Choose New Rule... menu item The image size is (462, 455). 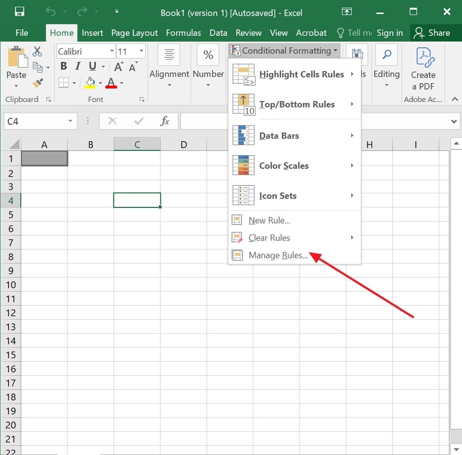coord(294,220)
